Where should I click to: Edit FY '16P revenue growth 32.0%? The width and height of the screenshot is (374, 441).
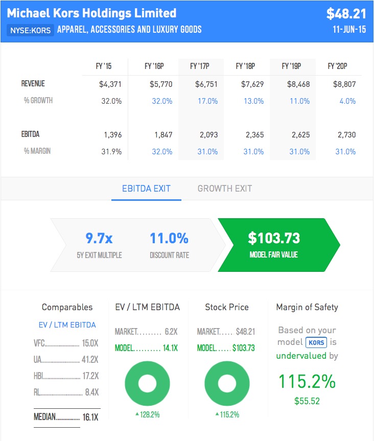pyautogui.click(x=162, y=101)
